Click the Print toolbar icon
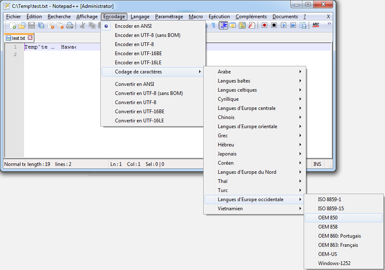Viewport: 385px width, 270px height. (x=70, y=25)
